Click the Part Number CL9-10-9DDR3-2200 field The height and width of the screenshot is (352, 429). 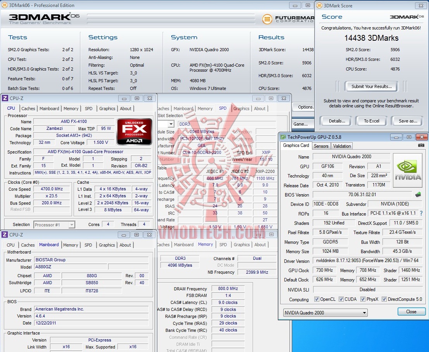[x=202, y=152]
